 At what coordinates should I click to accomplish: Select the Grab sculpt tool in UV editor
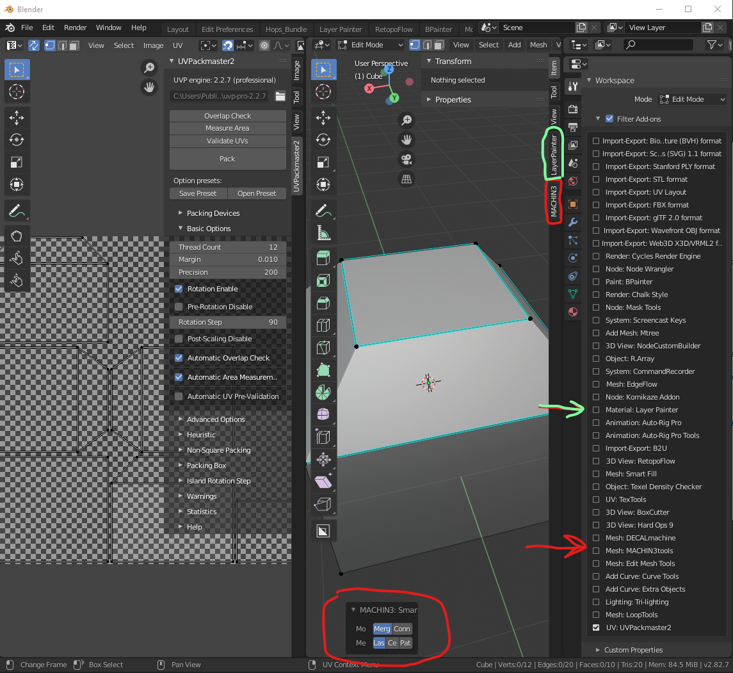17,236
